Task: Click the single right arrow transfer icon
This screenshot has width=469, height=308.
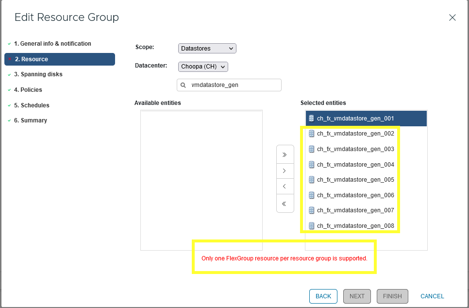Action: pos(285,171)
